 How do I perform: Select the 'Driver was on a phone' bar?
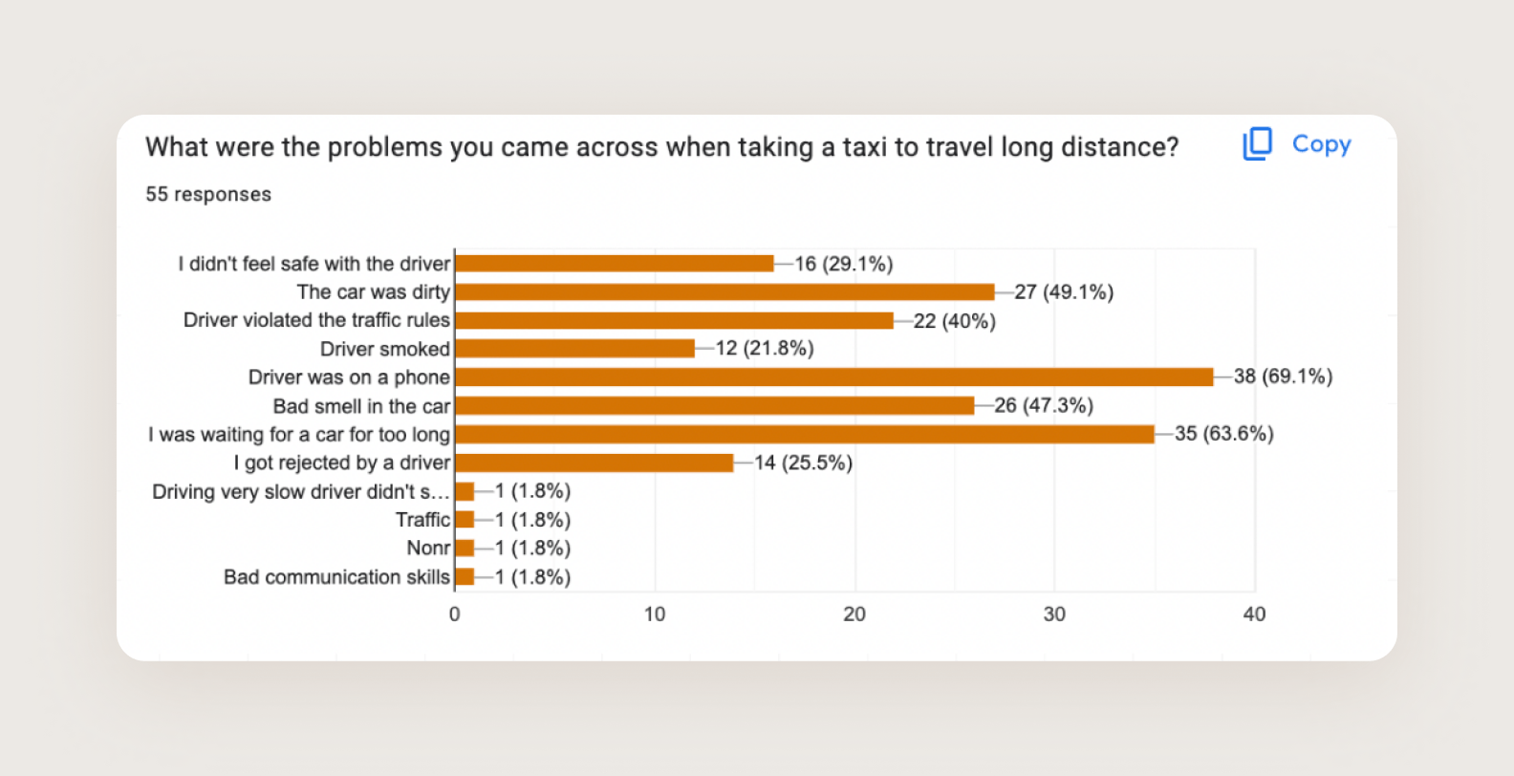(x=834, y=377)
